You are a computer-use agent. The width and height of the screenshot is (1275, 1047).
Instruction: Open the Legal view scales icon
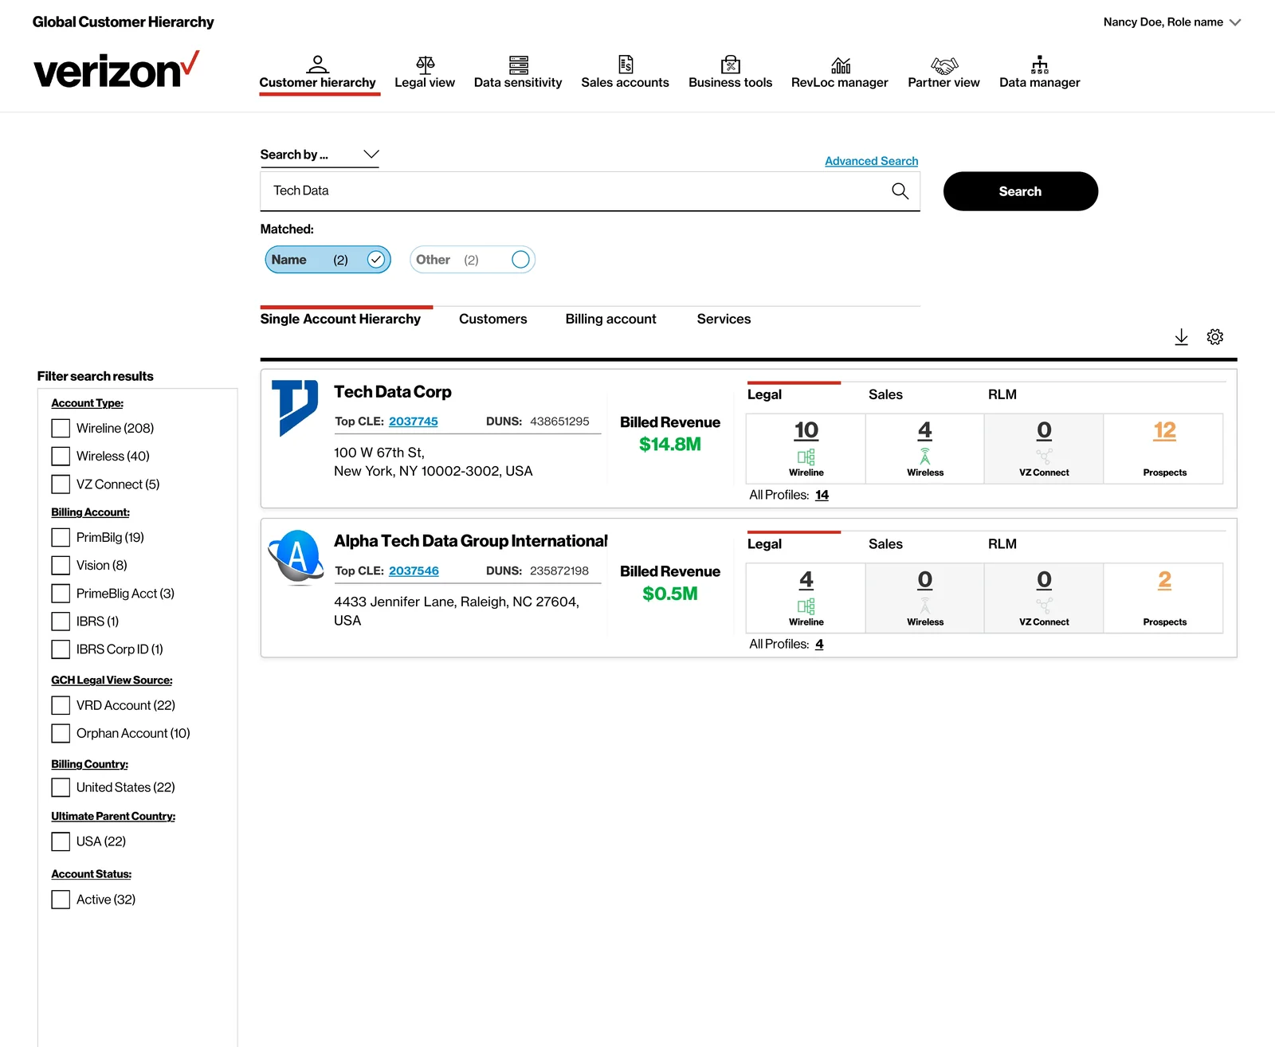pyautogui.click(x=426, y=64)
